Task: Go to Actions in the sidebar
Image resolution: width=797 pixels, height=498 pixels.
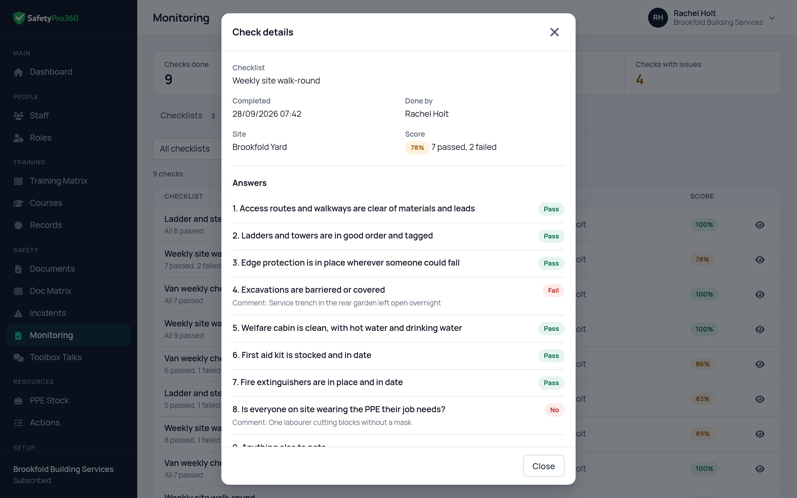Action: (x=69, y=422)
